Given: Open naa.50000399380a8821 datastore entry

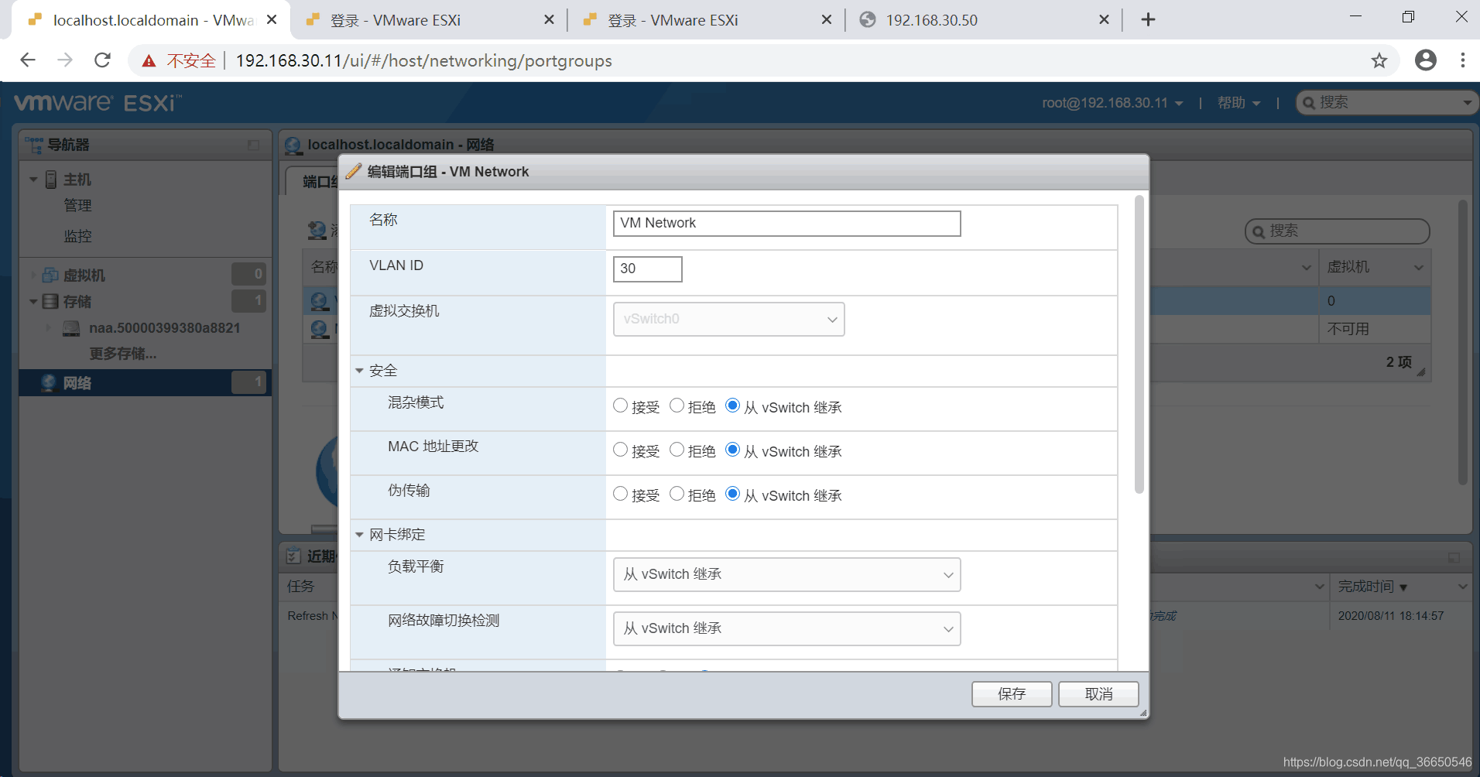Looking at the screenshot, I should click(164, 328).
